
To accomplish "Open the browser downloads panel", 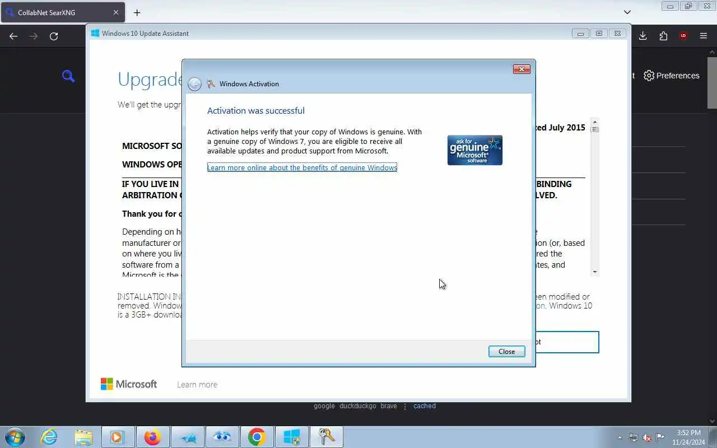I will (643, 36).
